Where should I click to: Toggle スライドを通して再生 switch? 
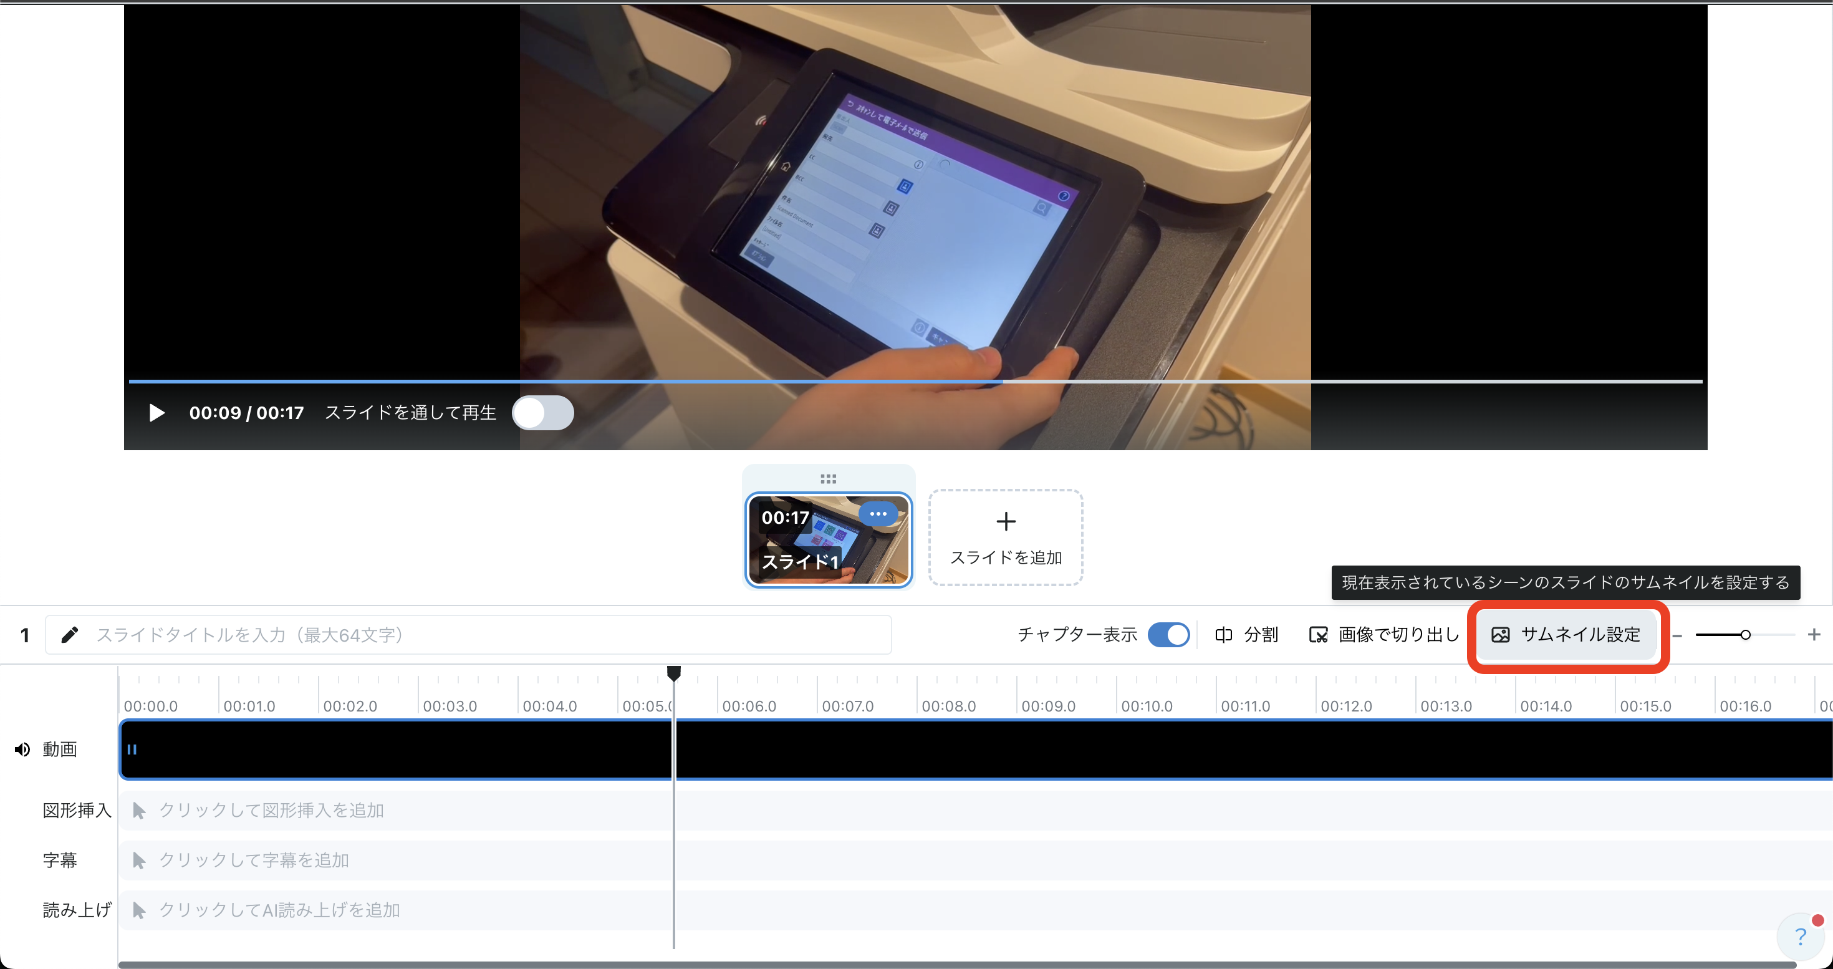click(543, 413)
